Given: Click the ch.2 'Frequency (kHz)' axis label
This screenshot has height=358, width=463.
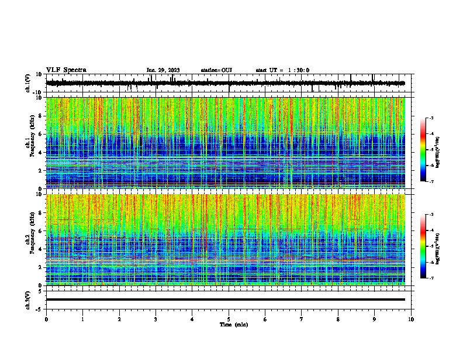Looking at the screenshot, I should [32, 233].
